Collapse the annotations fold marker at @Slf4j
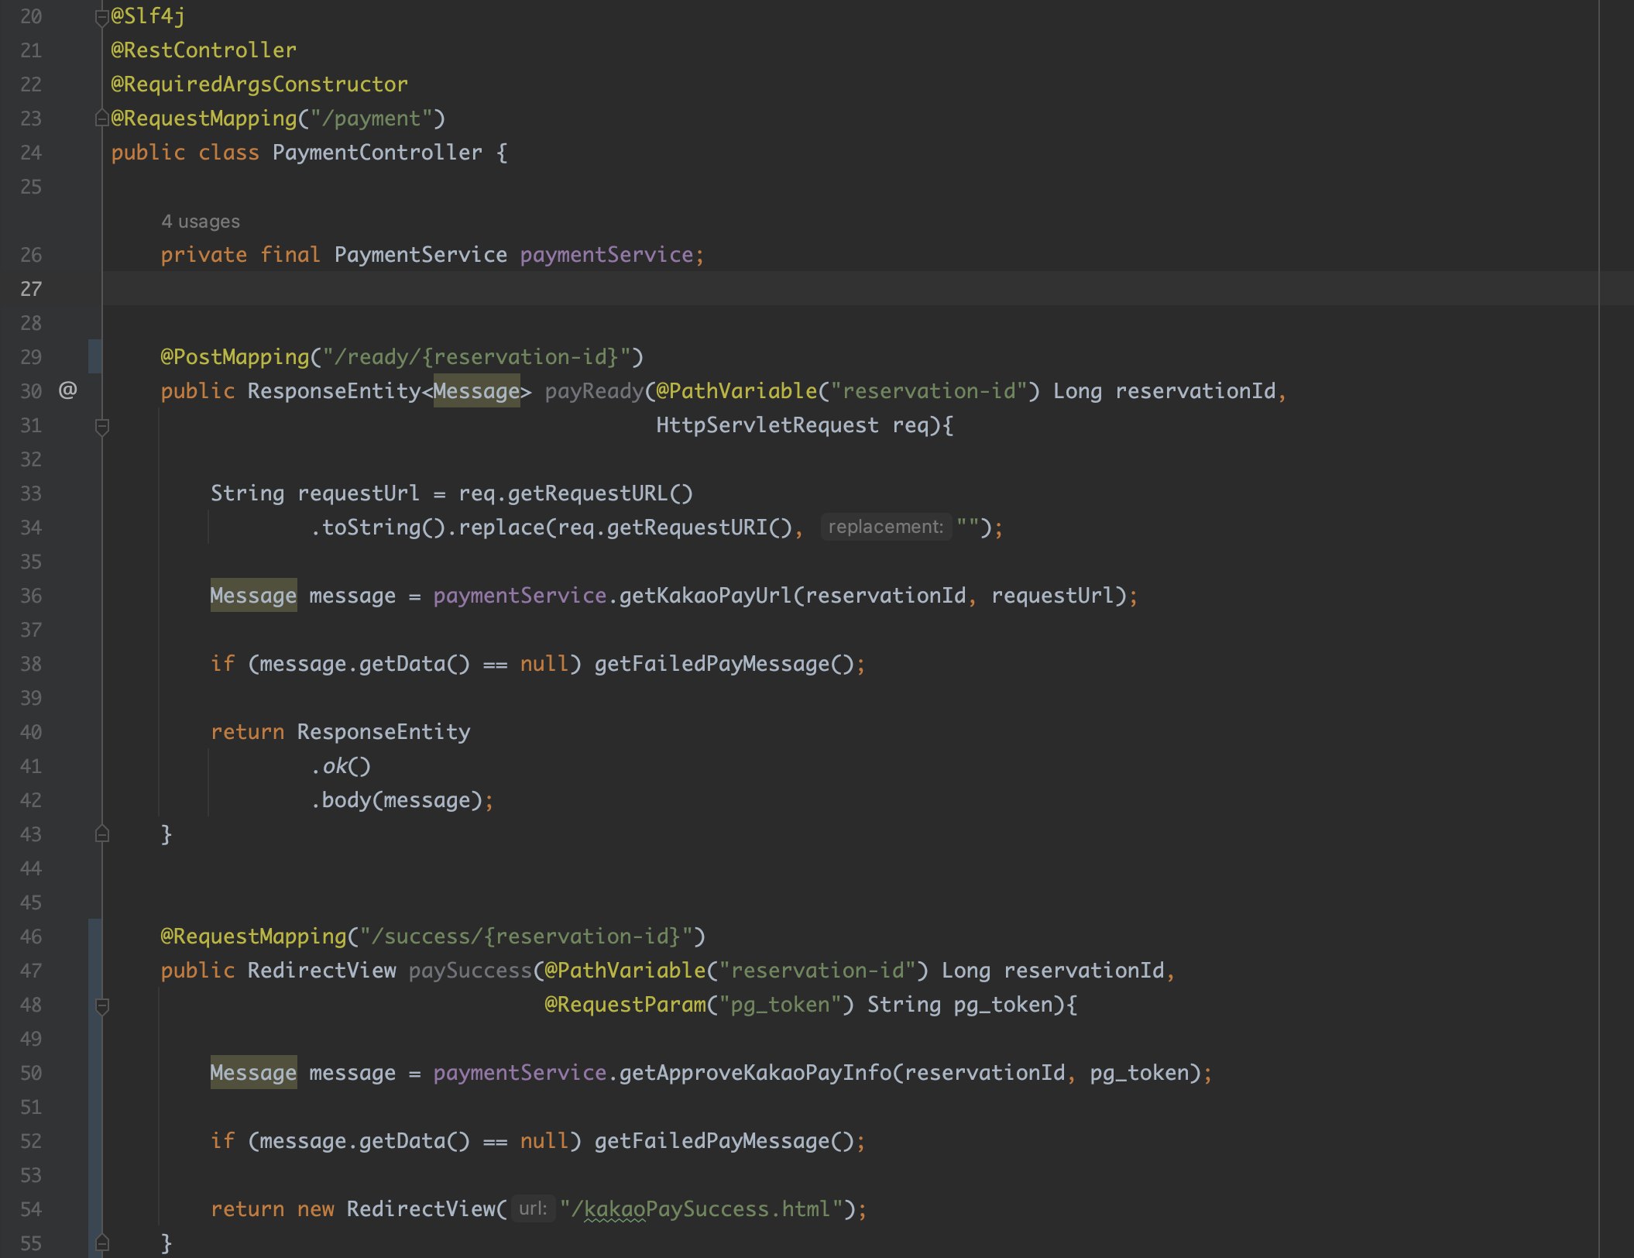1634x1258 pixels. click(x=101, y=16)
